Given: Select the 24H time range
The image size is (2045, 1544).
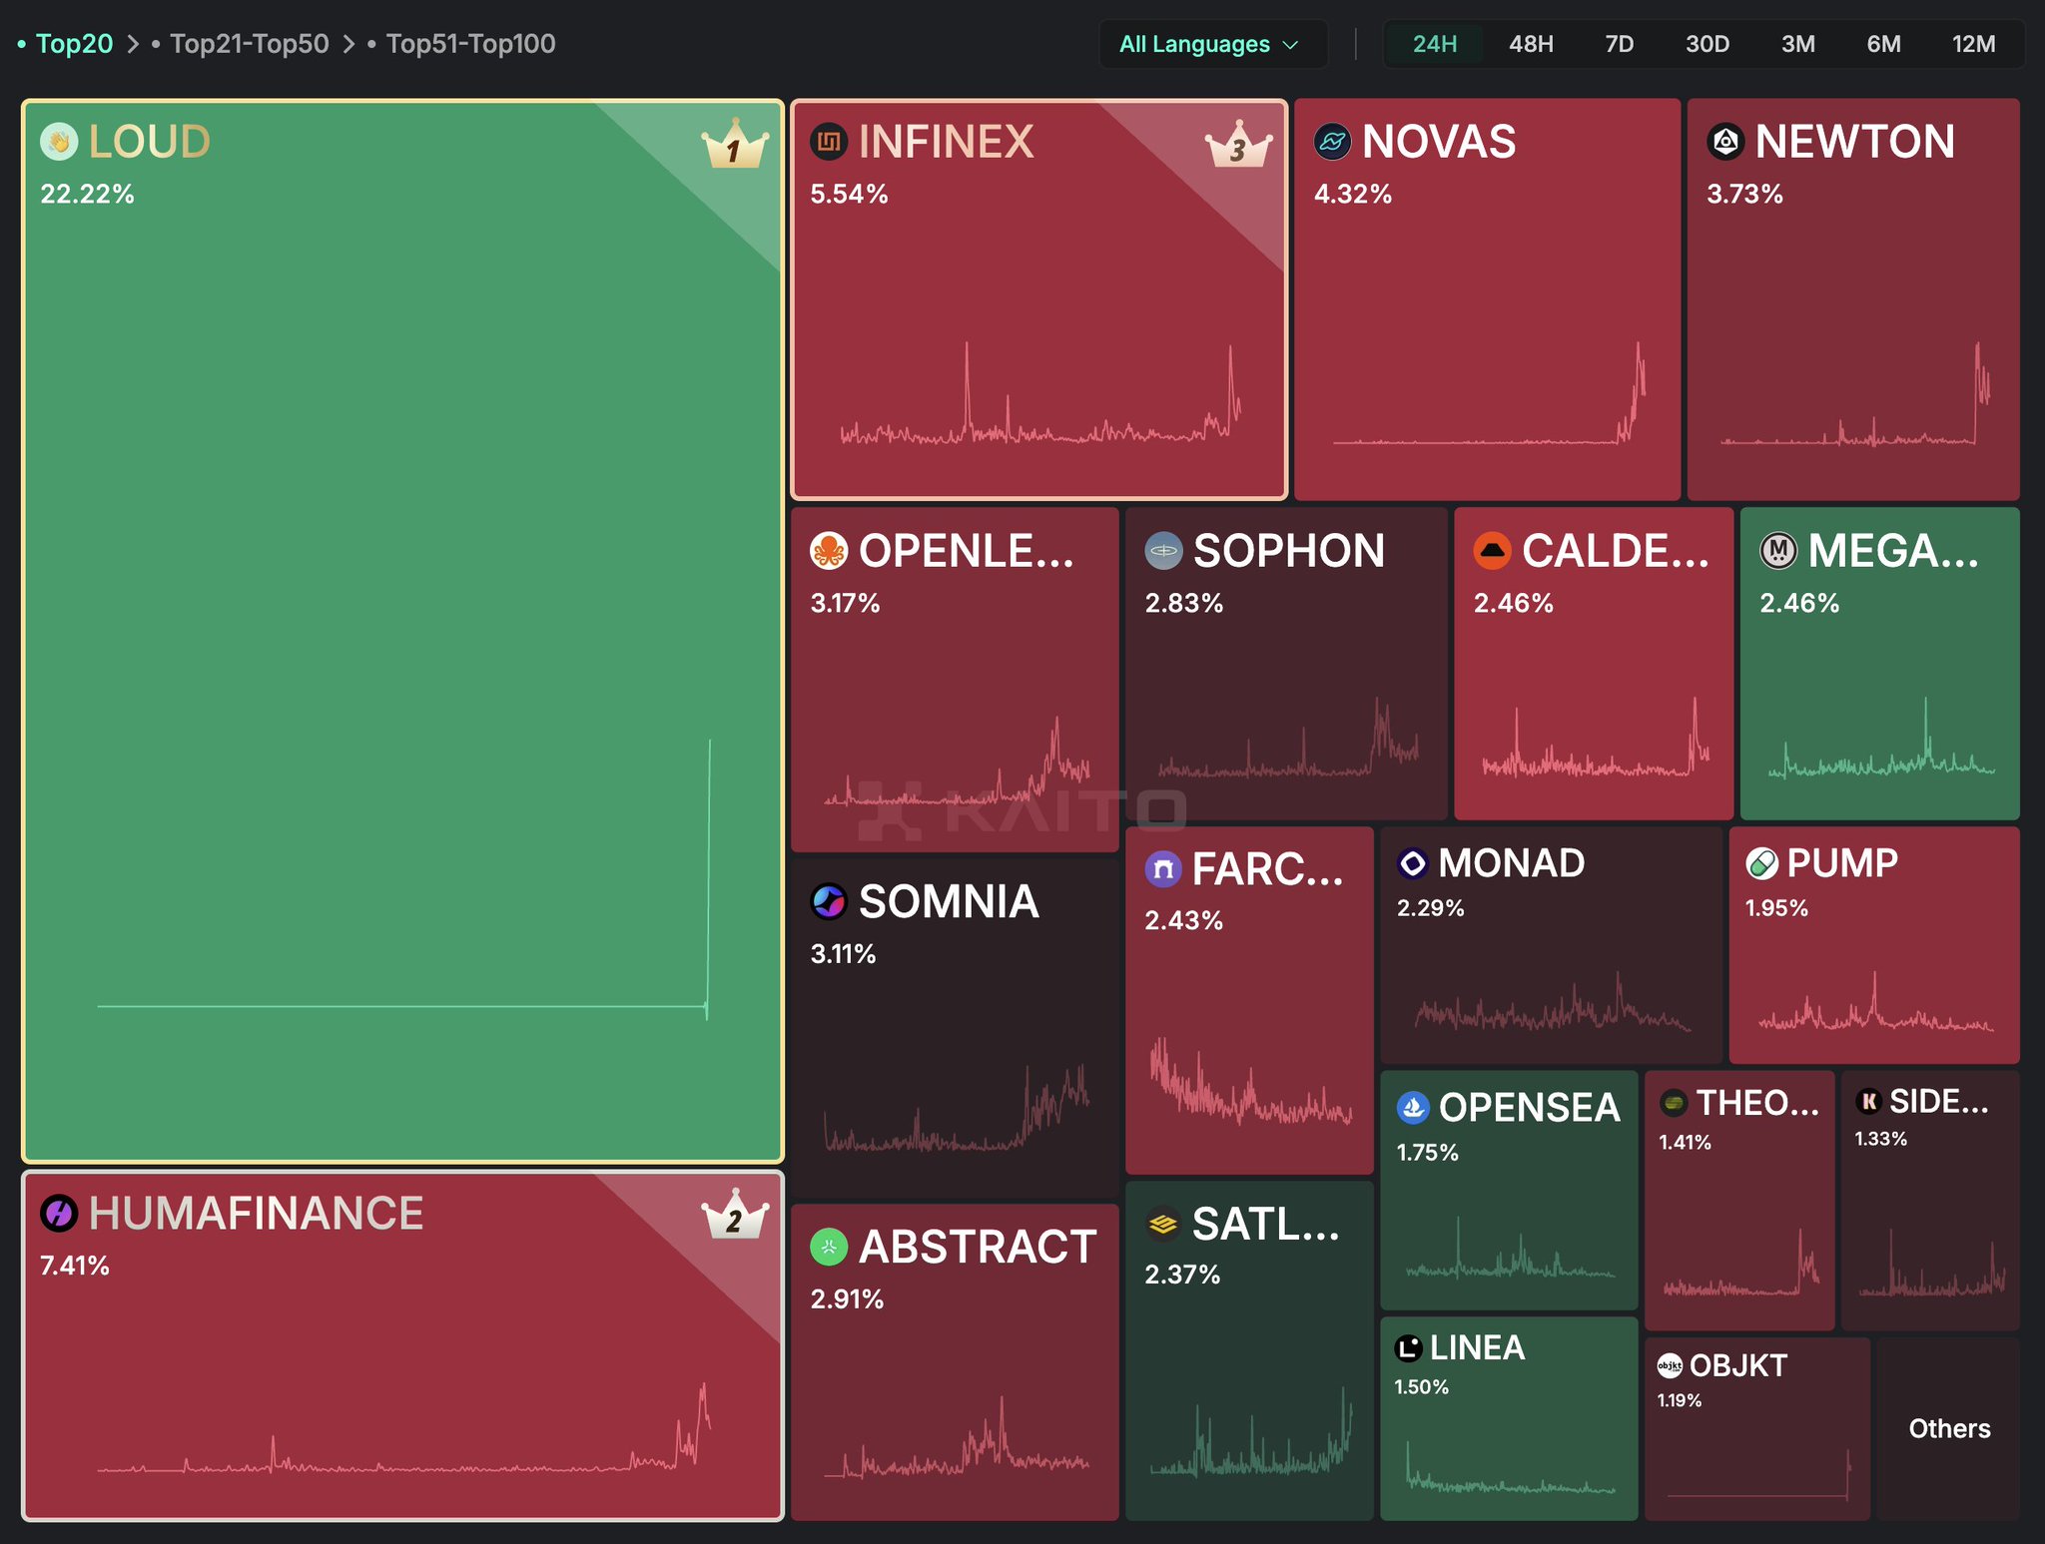Looking at the screenshot, I should pyautogui.click(x=1435, y=44).
